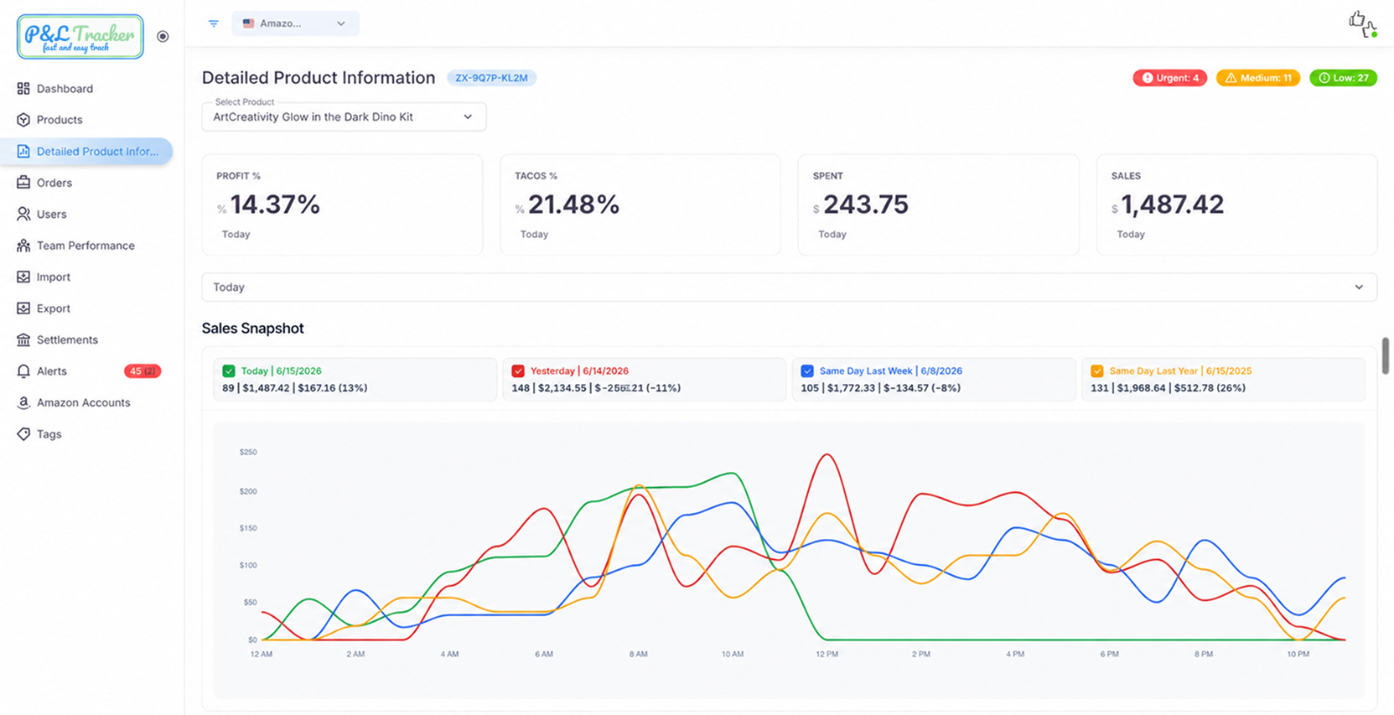Expand the Today date range dropdown
Viewport: 1394px width, 715px height.
tap(789, 287)
